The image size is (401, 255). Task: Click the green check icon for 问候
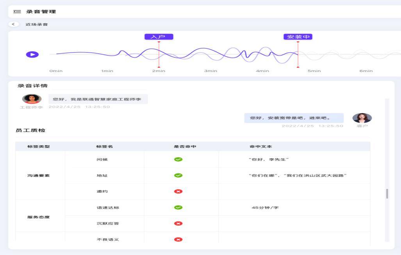(178, 159)
